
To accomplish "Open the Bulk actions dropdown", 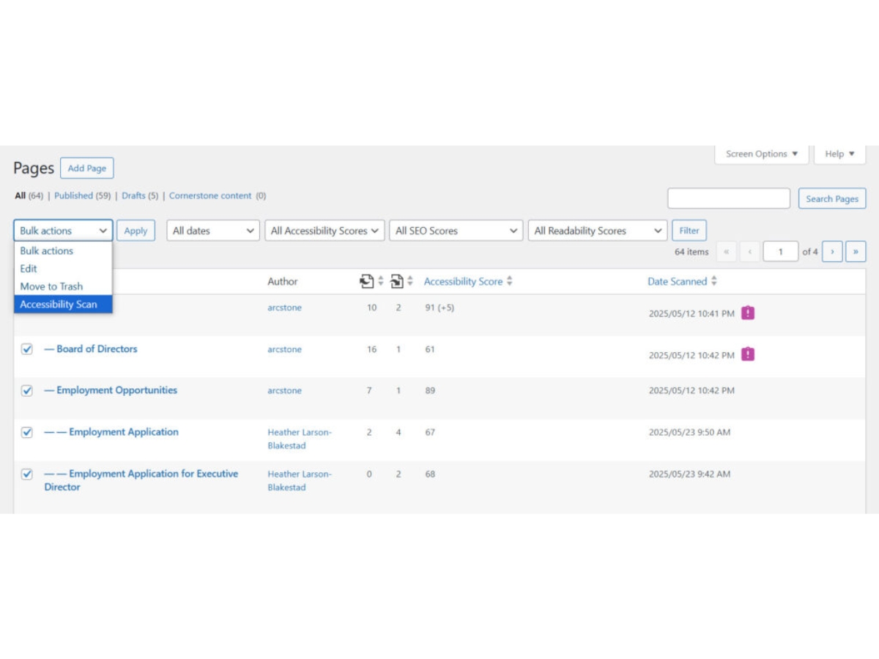I will (63, 231).
